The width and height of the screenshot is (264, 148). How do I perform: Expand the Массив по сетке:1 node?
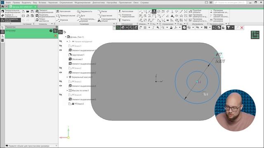pos(67,90)
